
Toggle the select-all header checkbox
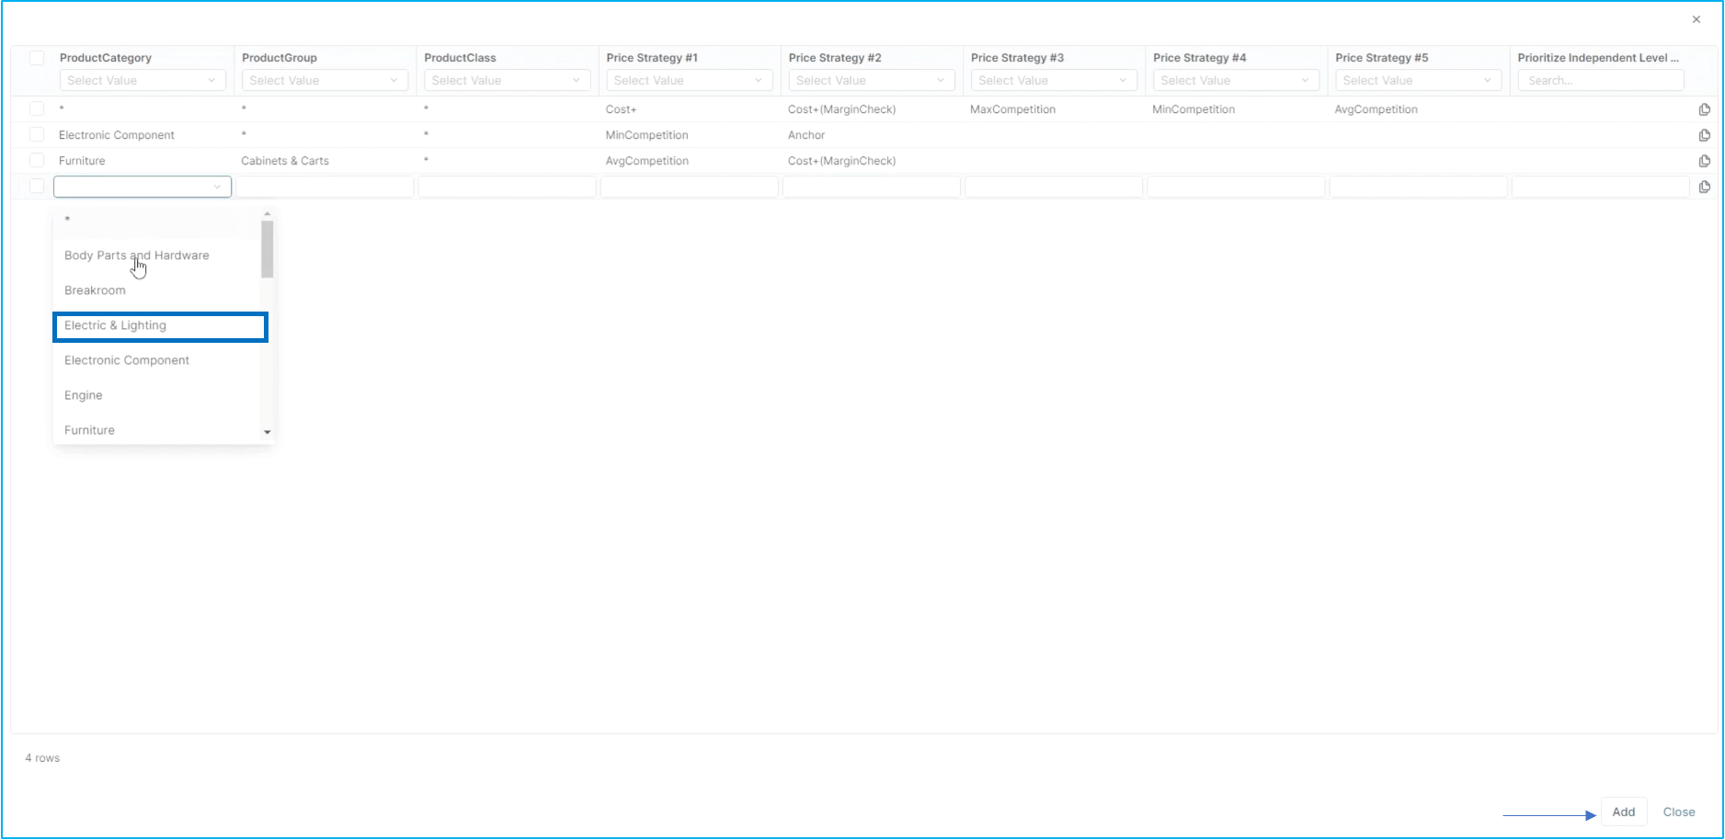point(37,58)
